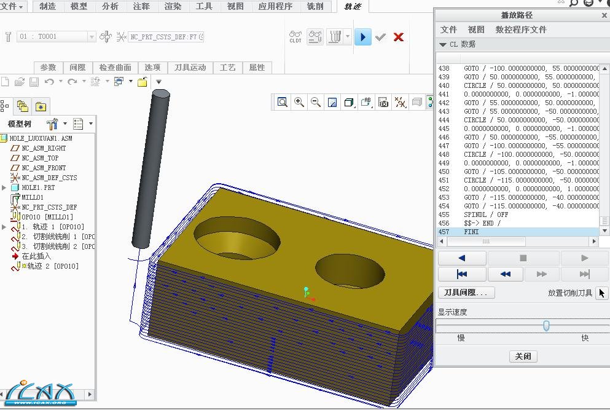Collapse the CL 数据 section

tap(443, 44)
